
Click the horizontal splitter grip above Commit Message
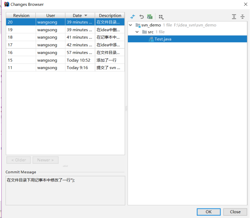(x=65, y=166)
